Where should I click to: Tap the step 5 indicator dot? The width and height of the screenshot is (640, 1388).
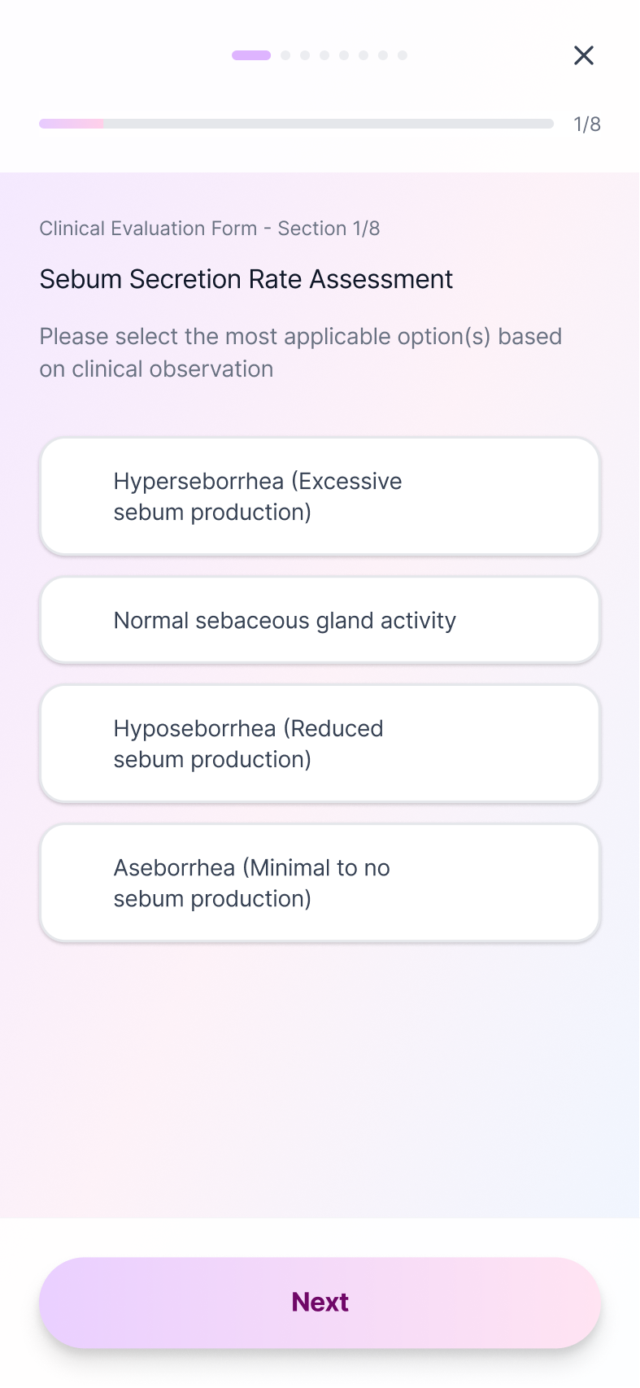[344, 55]
